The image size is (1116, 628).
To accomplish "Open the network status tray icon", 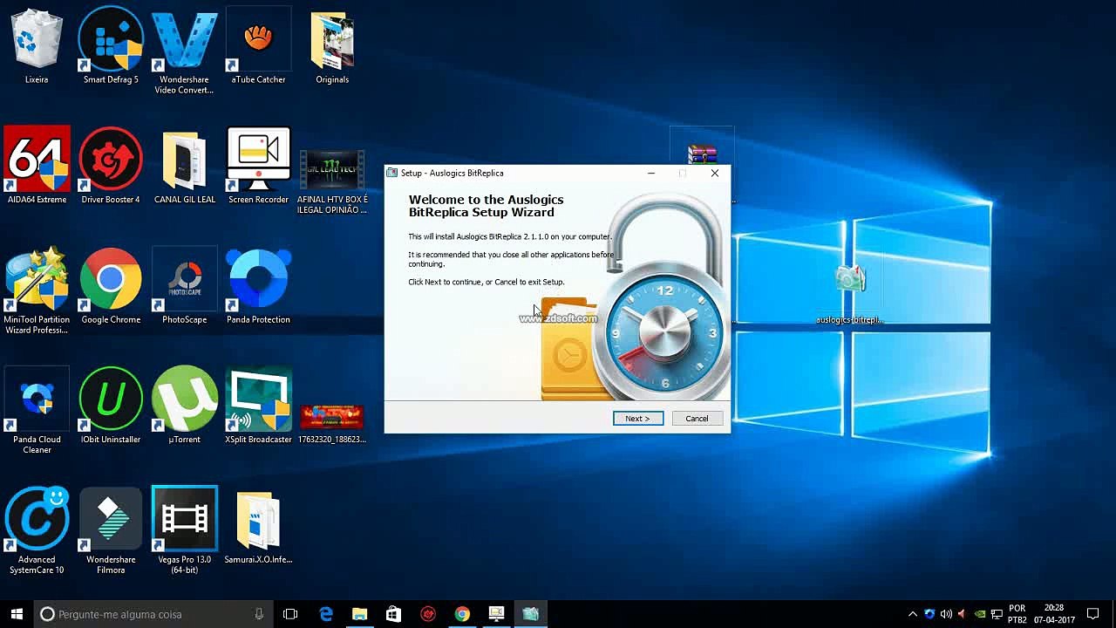I will (x=997, y=614).
